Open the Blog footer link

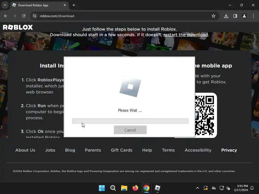tap(70, 150)
